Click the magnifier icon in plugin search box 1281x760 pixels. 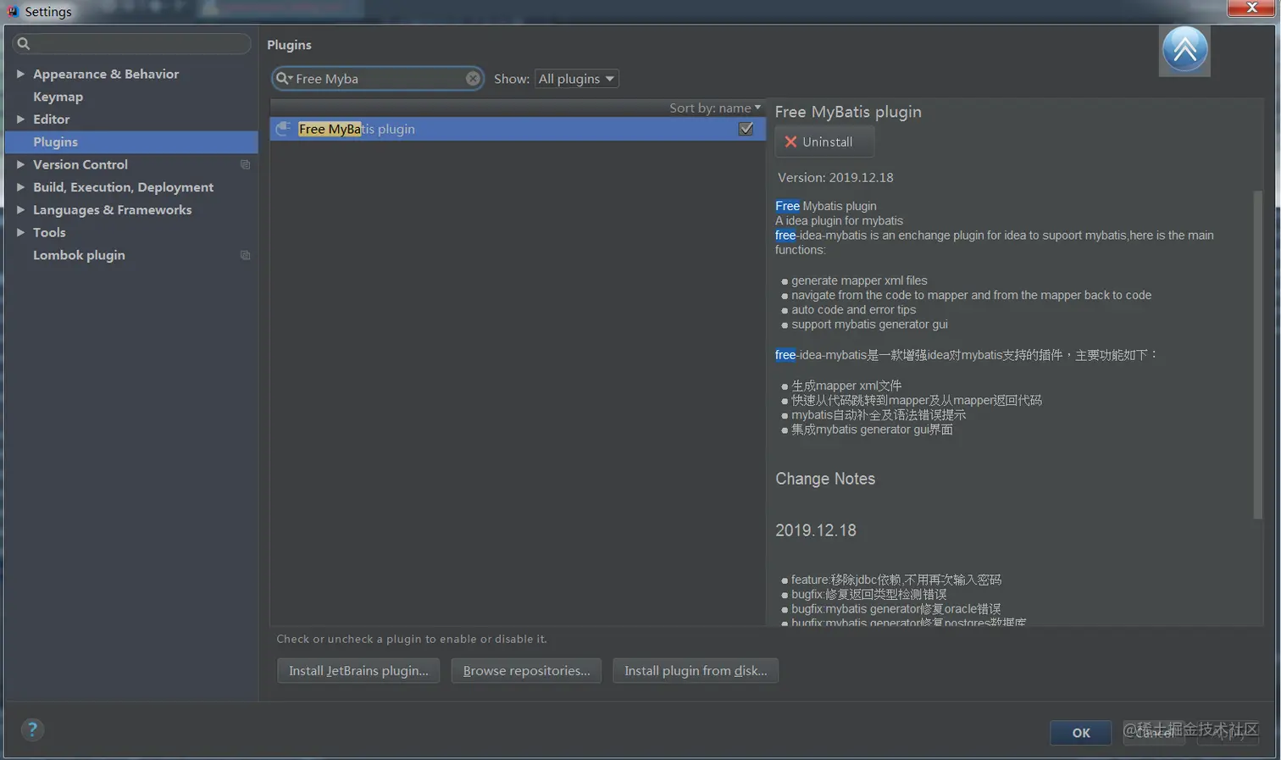tap(284, 78)
